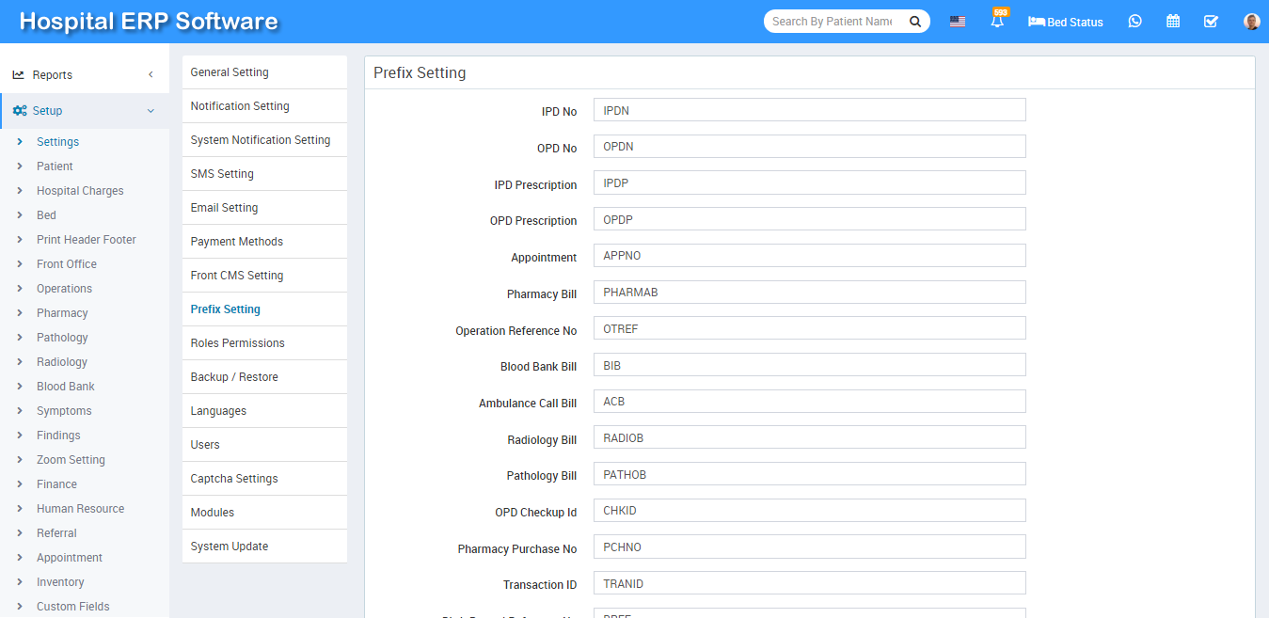The image size is (1269, 618).
Task: Open Backup / Restore settings
Action: (x=234, y=377)
